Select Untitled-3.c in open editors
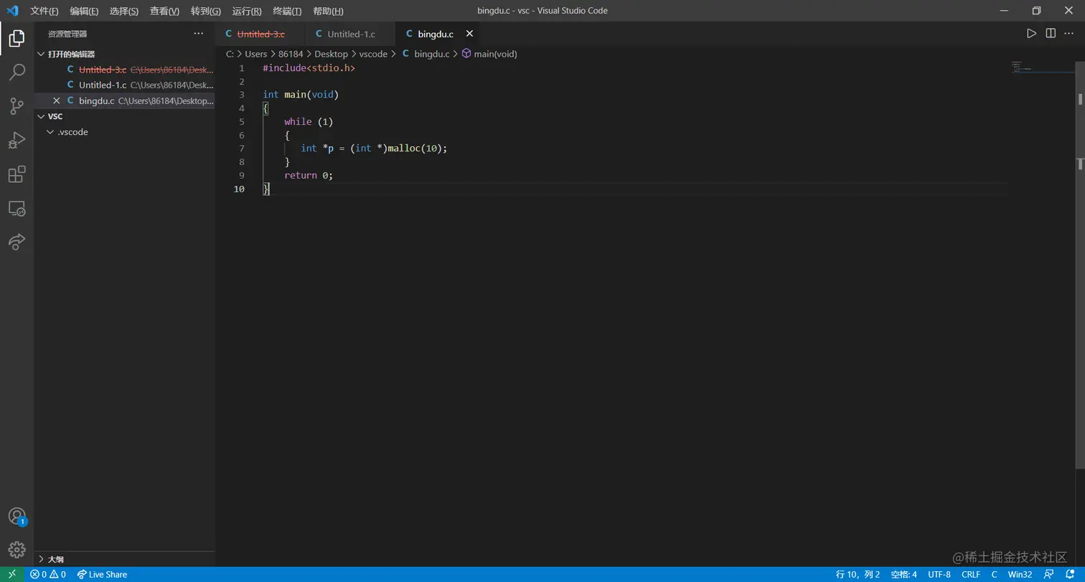1085x582 pixels. (x=125, y=70)
